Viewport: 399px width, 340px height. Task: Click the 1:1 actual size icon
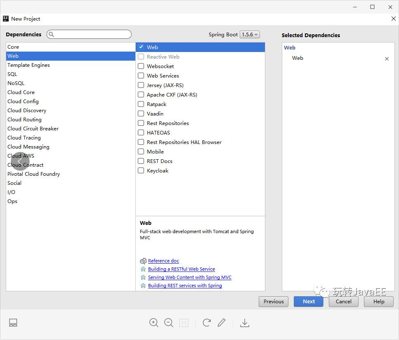coord(184,323)
